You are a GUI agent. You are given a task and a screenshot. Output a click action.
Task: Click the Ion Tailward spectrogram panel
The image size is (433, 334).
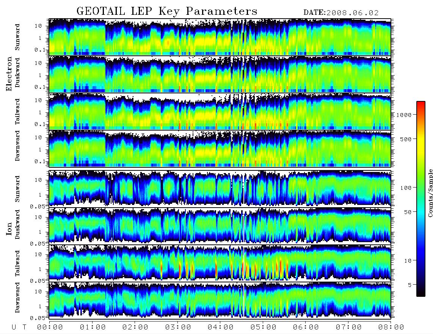coord(220,263)
